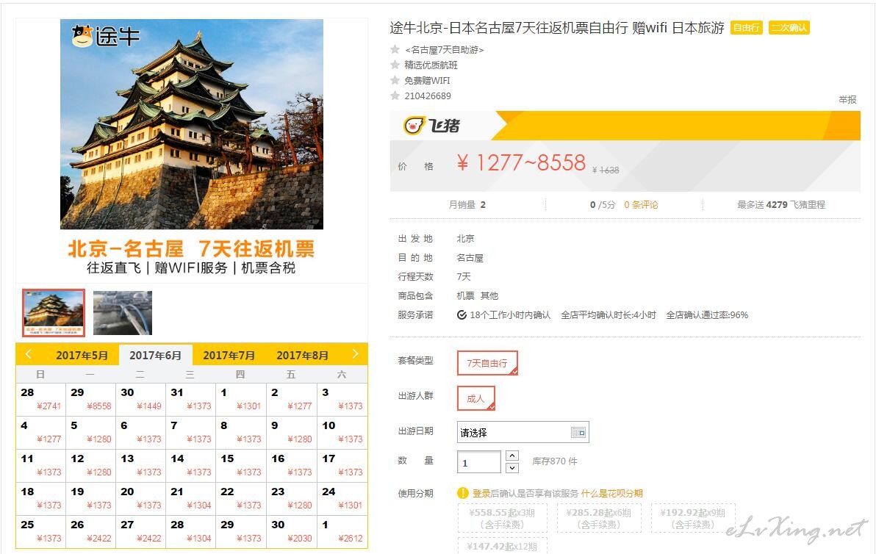Pick June 10 in the calendar
The height and width of the screenshot is (554, 876).
(x=342, y=432)
